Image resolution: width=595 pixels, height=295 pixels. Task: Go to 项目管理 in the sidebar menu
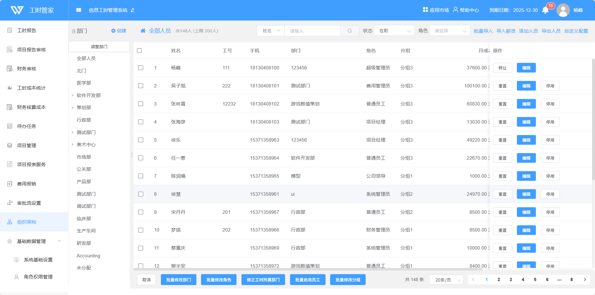[26, 146]
